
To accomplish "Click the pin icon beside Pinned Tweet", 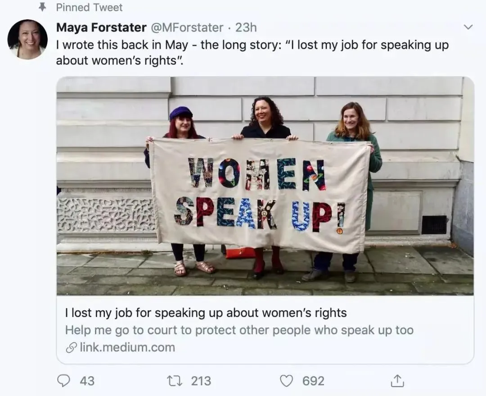I will 43,7.
